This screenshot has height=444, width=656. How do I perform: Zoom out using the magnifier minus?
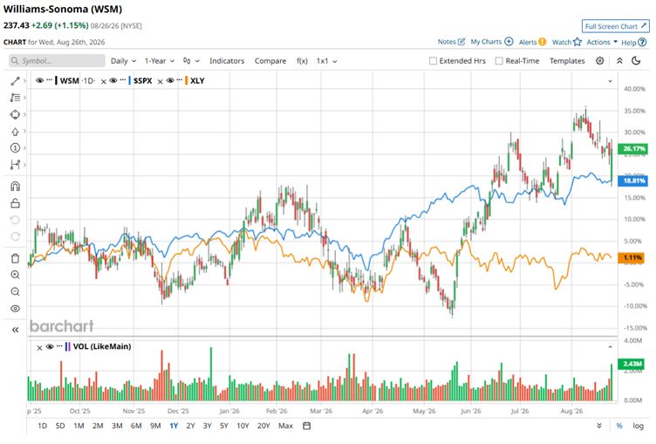15,291
